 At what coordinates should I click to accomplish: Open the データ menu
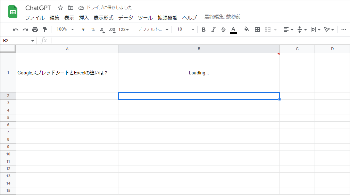(126, 18)
